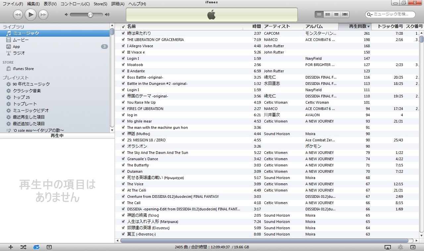Image resolution: width=424 pixels, height=251 pixels.
Task: Toggle repeat button in bottom bar
Action: [36, 247]
